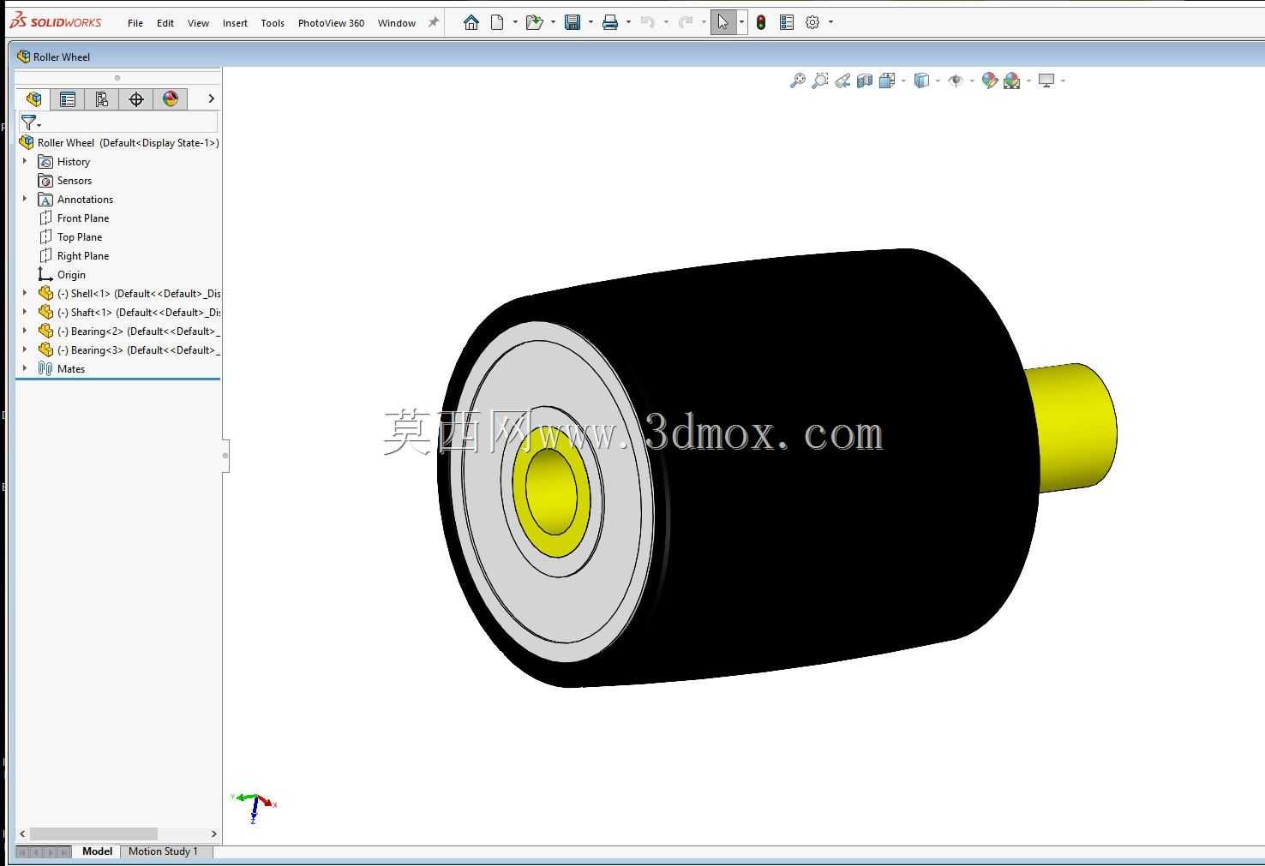
Task: Open the Insert menu
Action: click(235, 23)
